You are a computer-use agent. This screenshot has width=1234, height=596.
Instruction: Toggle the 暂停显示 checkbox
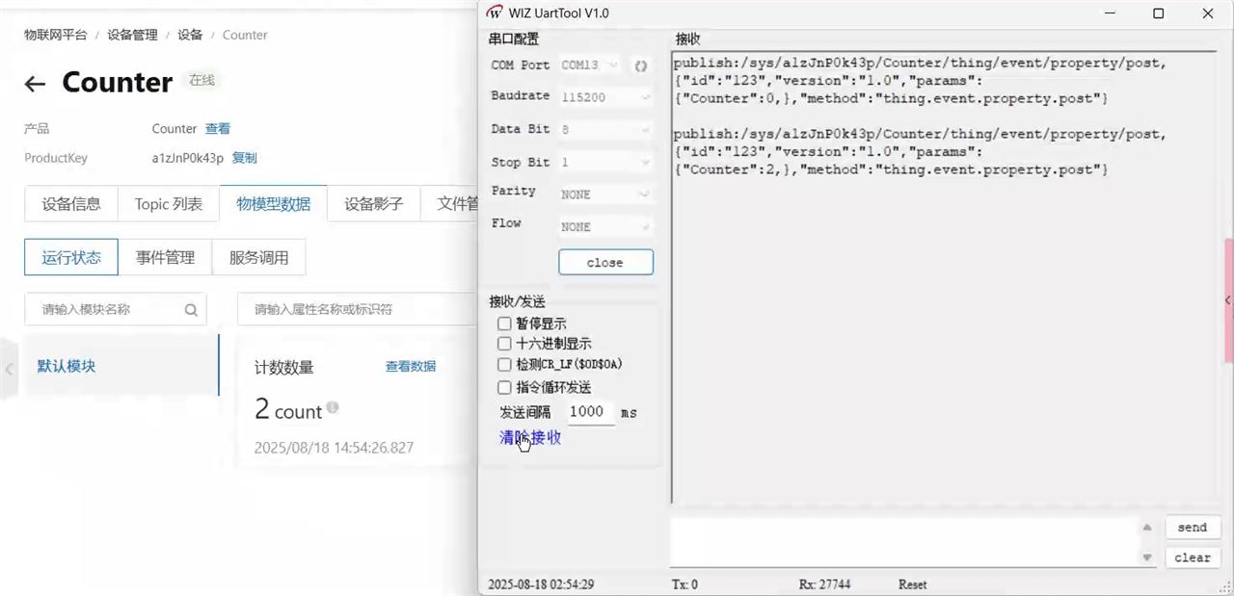(x=504, y=324)
